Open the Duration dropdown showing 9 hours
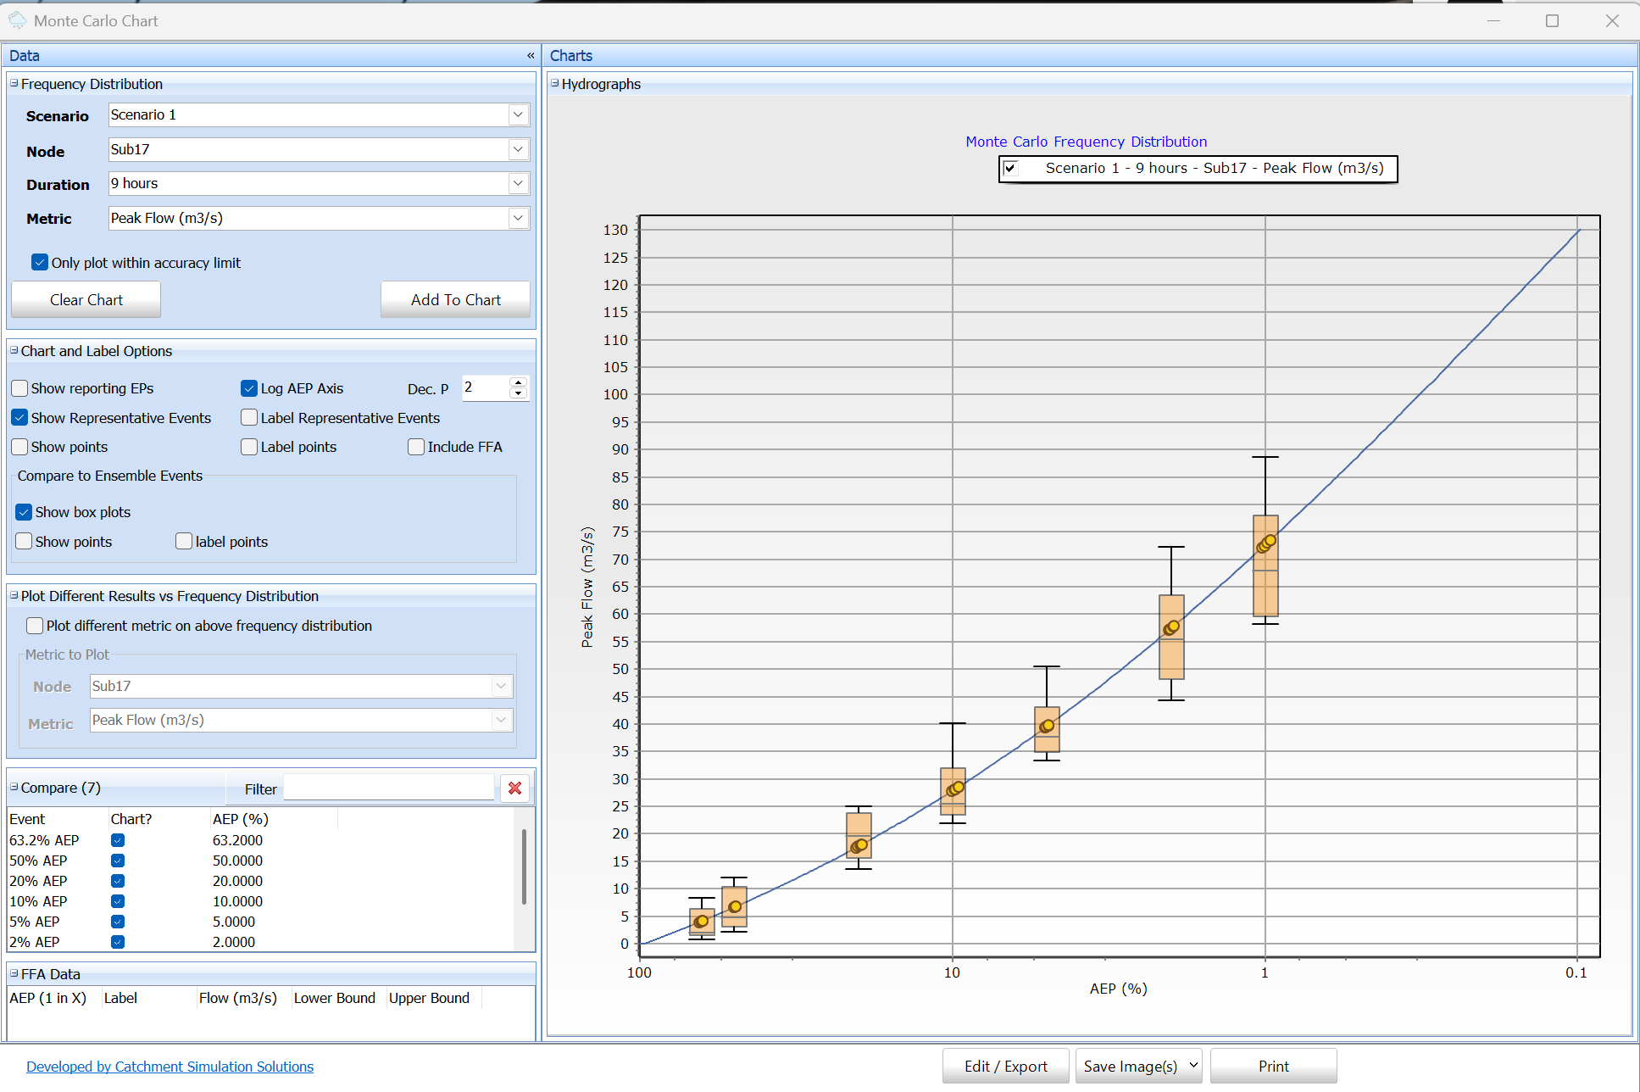1640x1092 pixels. pyautogui.click(x=518, y=184)
